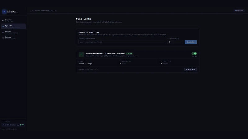The height and width of the screenshot is (139, 248).
Task: Click the green ACTIVE status badge on the link card
Action: tap(129, 53)
